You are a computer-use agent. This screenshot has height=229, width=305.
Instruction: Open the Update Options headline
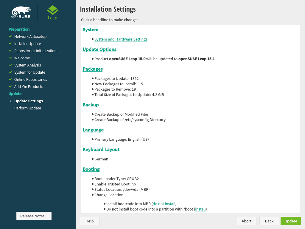[x=99, y=49]
